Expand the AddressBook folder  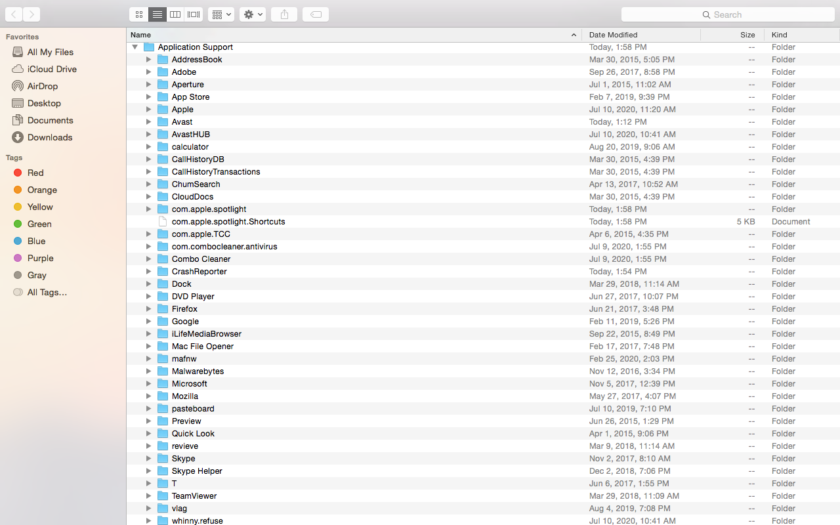[148, 60]
